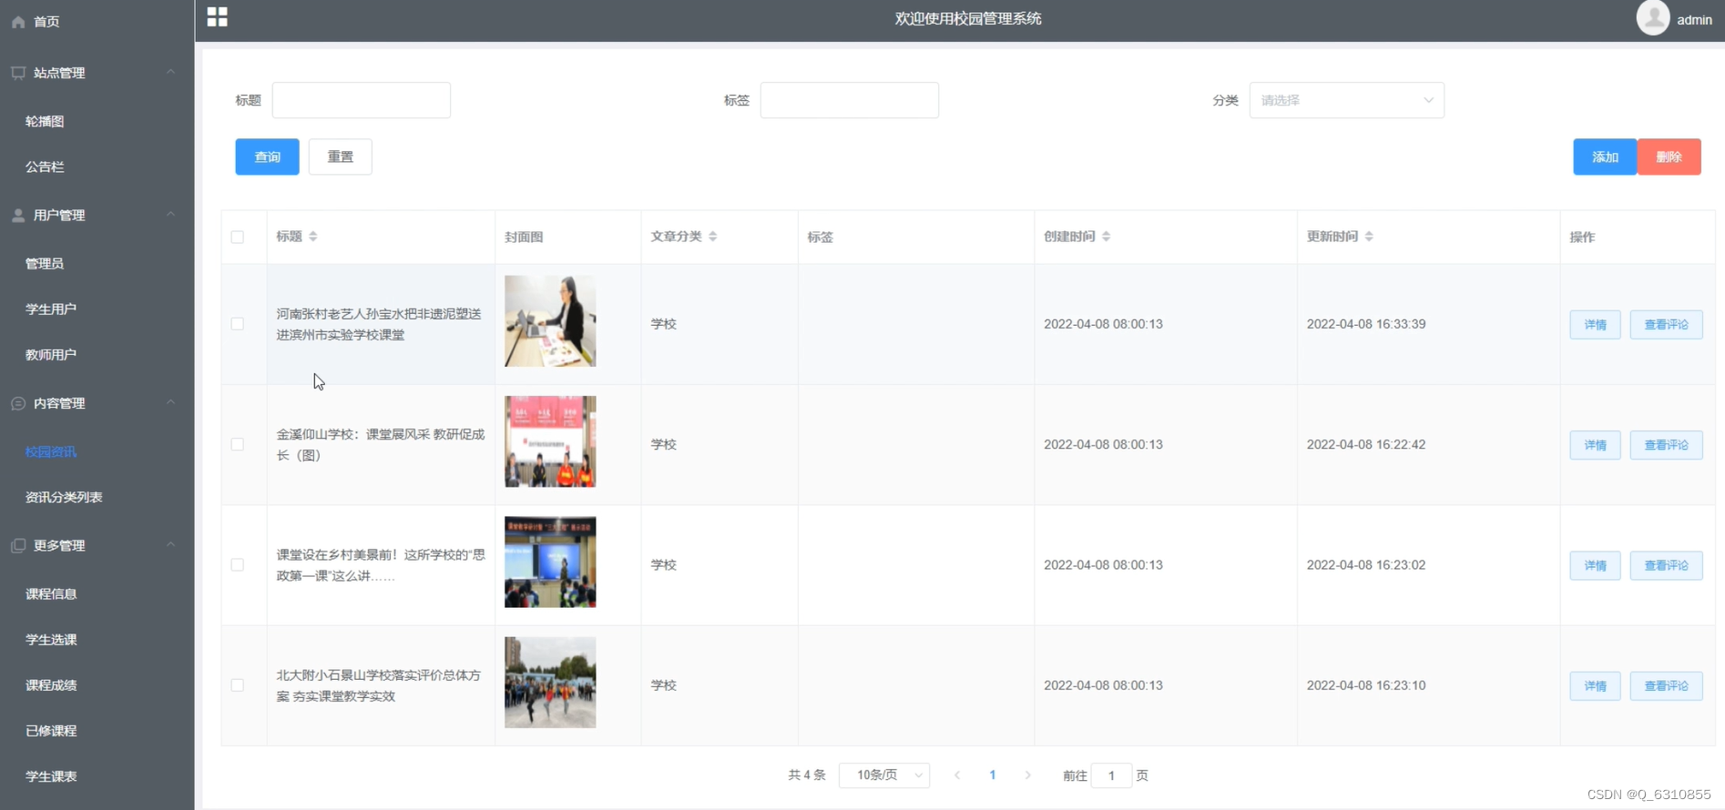The width and height of the screenshot is (1725, 810).
Task: View comments for 河南张村老艺人 article
Action: (1666, 325)
